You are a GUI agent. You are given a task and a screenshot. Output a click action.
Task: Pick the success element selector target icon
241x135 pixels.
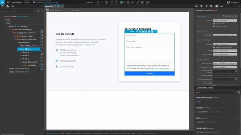pyautogui.click(x=236, y=71)
